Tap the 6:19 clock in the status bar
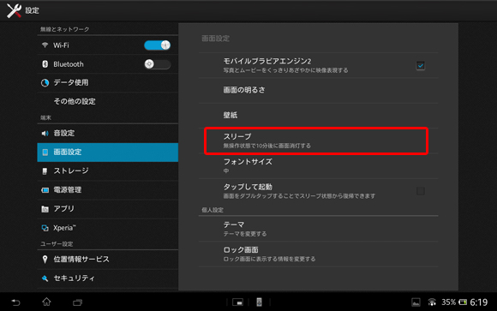Viewport: 497px width, 311px height. [x=479, y=302]
